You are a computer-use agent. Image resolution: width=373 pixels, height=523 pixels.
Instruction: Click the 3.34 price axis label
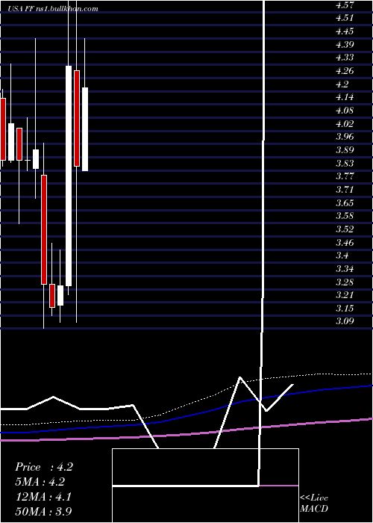[345, 269]
